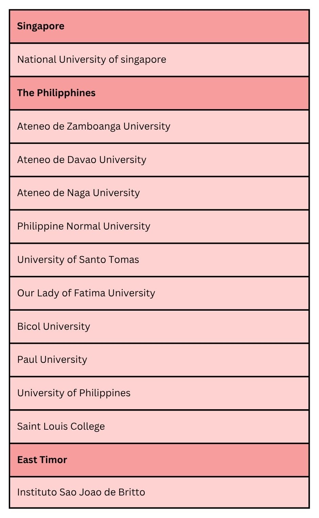Choose University of Philippines row
The width and height of the screenshot is (319, 518).
tap(159, 393)
